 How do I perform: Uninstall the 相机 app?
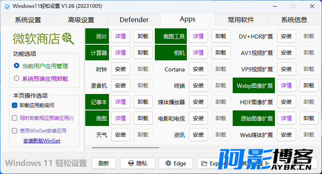click(x=221, y=53)
